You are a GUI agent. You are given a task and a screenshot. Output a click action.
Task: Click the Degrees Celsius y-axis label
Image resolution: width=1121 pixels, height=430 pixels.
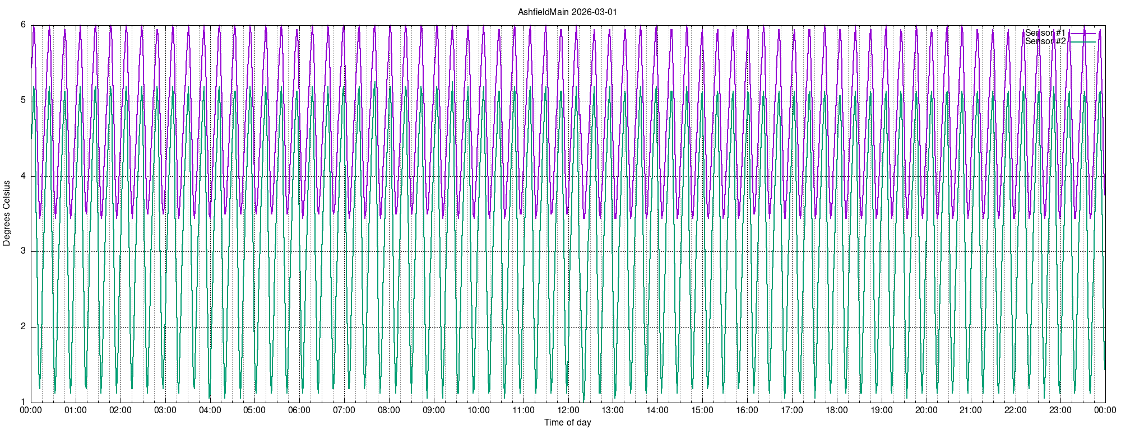coord(7,213)
